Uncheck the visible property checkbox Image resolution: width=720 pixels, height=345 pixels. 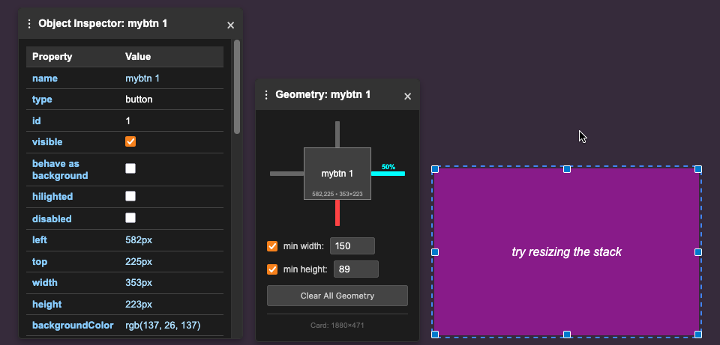[x=130, y=141]
